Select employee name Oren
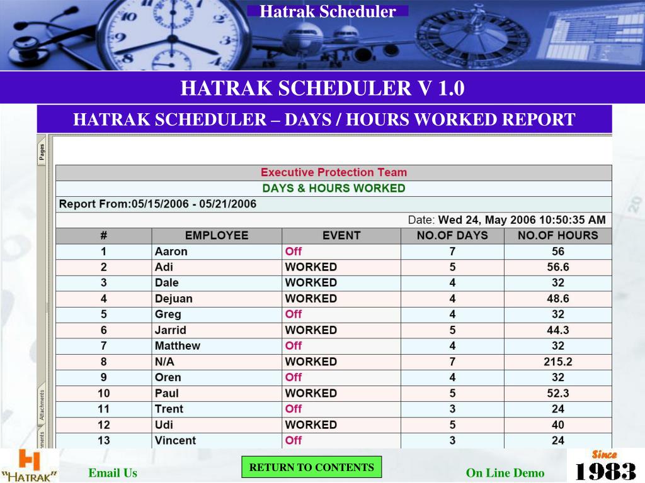Image resolution: width=645 pixels, height=483 pixels. (x=168, y=377)
